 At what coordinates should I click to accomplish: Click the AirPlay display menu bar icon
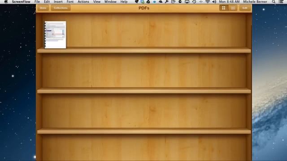point(187,2)
